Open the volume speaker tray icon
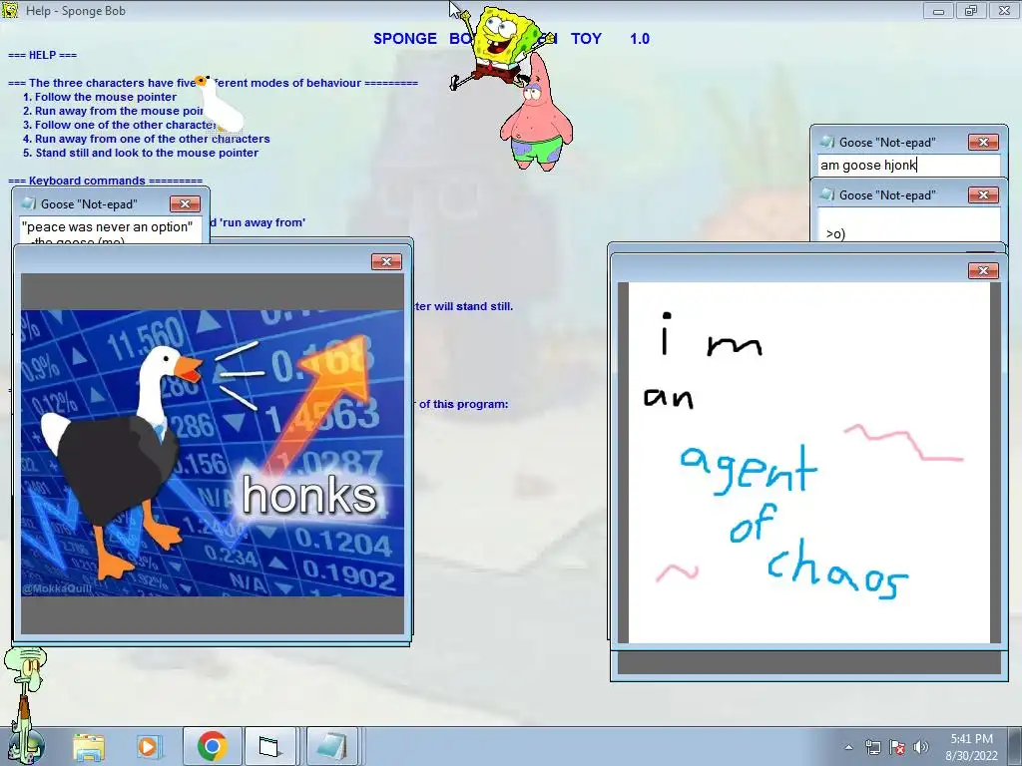This screenshot has width=1022, height=766. click(920, 747)
